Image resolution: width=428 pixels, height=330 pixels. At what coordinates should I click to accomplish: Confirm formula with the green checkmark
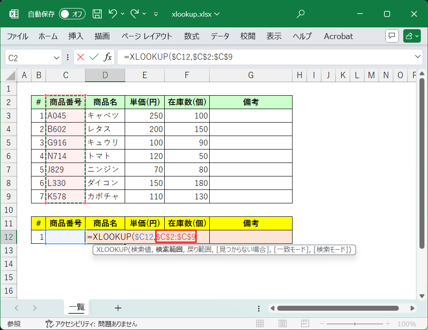[94, 57]
